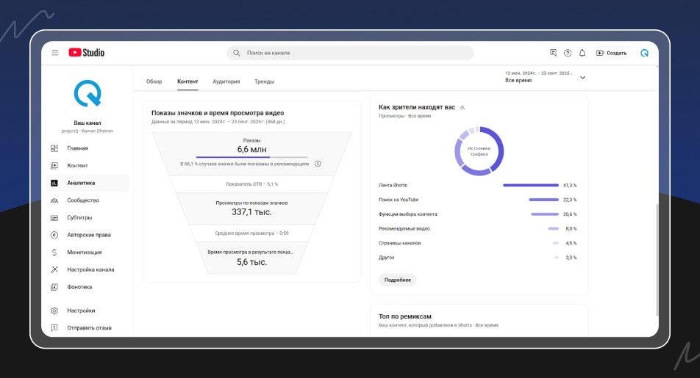The width and height of the screenshot is (700, 378).
Task: Click the YouTube Studio logo
Action: (87, 53)
